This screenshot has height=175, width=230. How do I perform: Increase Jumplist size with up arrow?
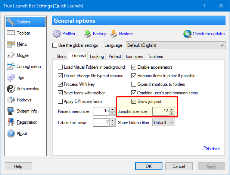pos(171,109)
